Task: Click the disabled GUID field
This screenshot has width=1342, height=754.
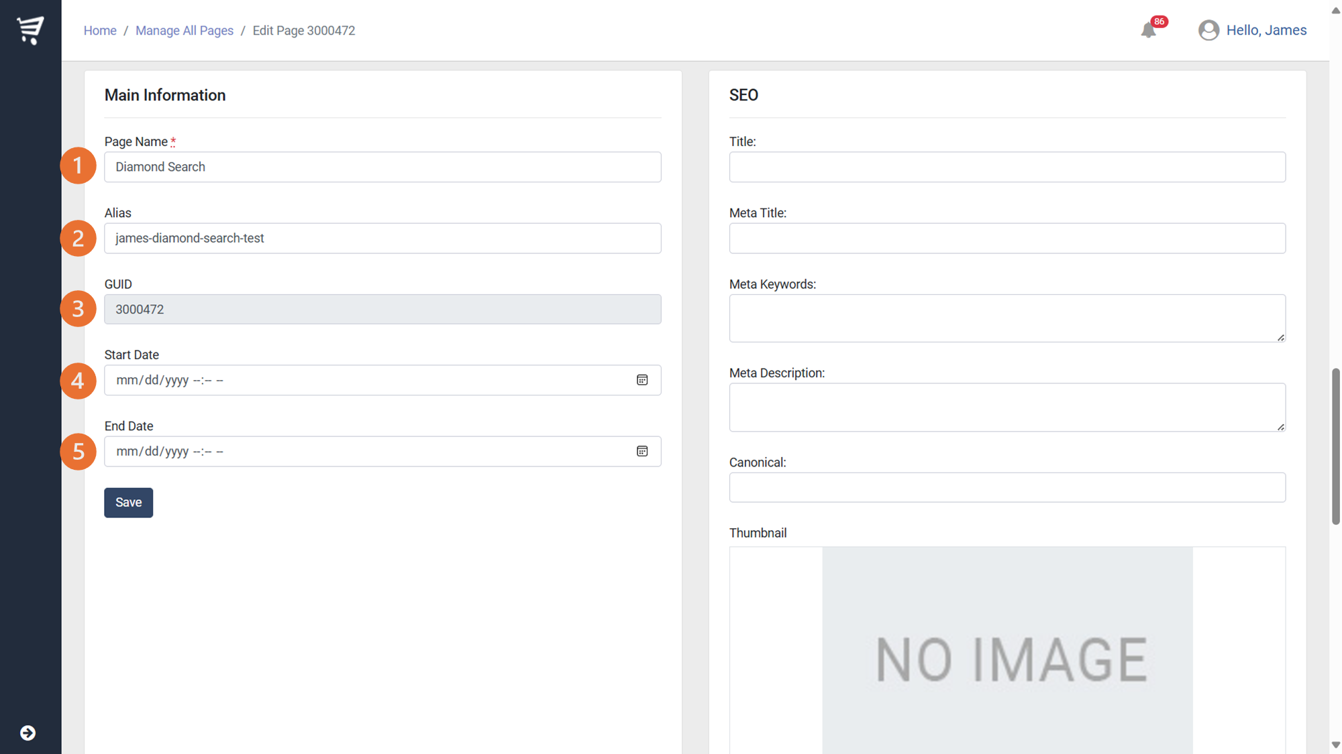Action: click(382, 309)
